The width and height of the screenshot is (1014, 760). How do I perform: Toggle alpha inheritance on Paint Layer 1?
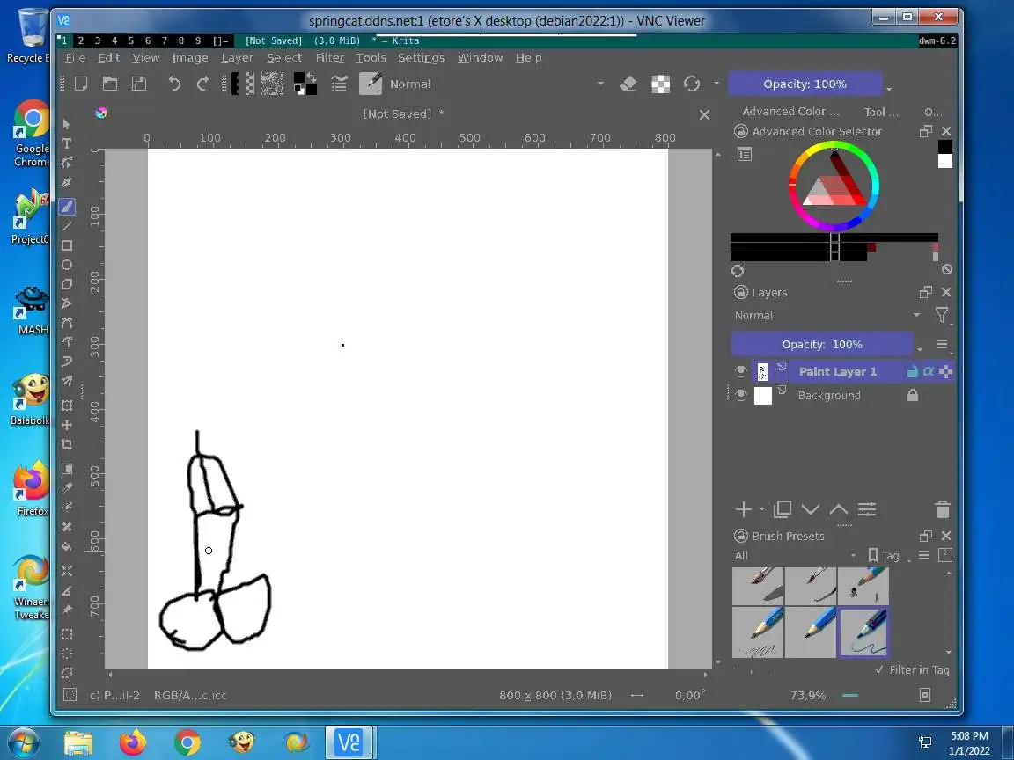(929, 371)
